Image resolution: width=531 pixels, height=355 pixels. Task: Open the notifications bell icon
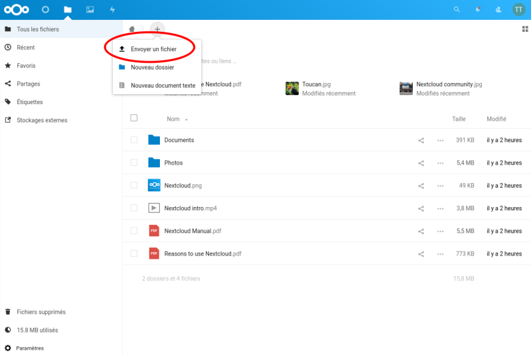coord(478,10)
